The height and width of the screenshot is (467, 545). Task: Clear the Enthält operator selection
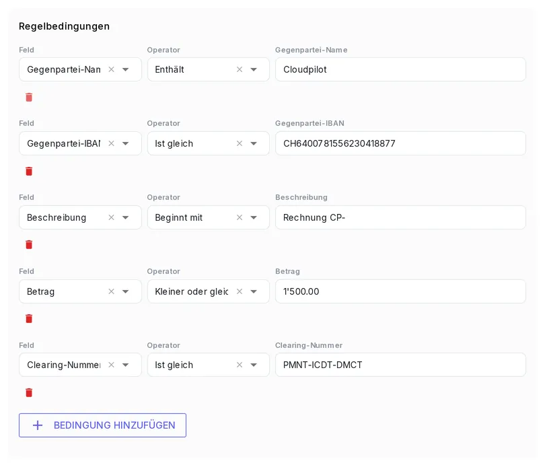coord(240,69)
